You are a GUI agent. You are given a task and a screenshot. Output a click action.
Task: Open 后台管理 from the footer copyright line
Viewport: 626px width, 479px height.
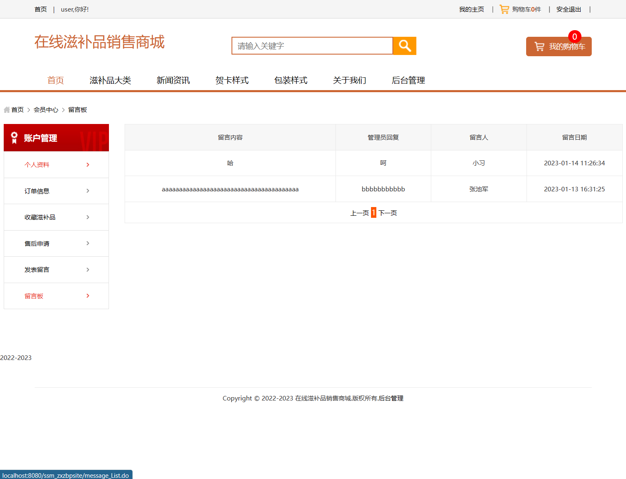(x=391, y=398)
